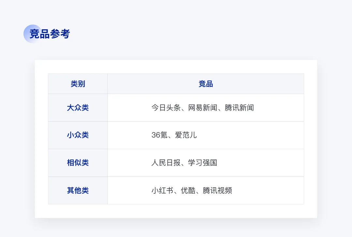The height and width of the screenshot is (237, 352).
Task: Click empty space right of 36氪、爱范儿
Action: point(250,135)
